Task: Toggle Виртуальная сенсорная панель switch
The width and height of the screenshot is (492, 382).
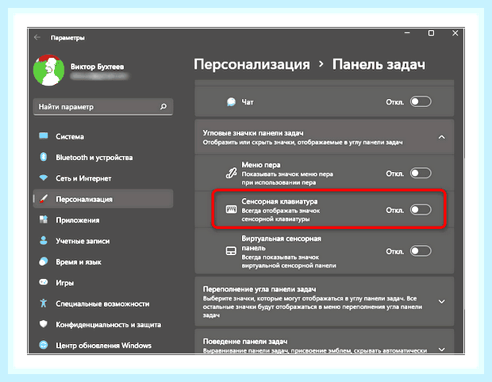Action: [x=421, y=251]
